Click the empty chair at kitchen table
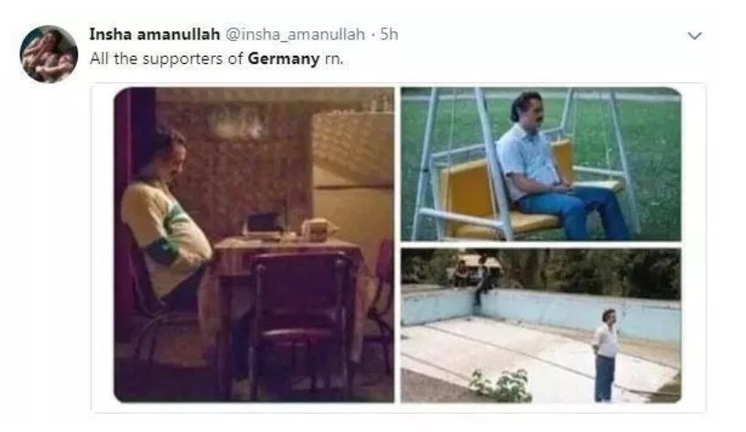Viewport: 746px width, 432px height. (x=304, y=323)
